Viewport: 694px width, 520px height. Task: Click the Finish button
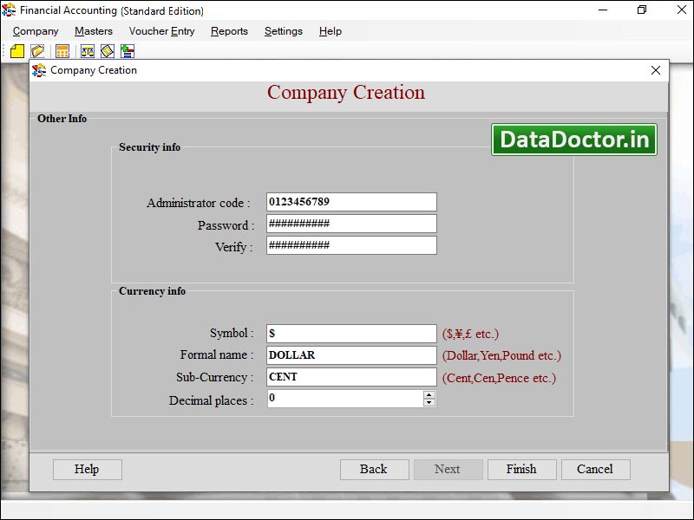click(x=521, y=469)
